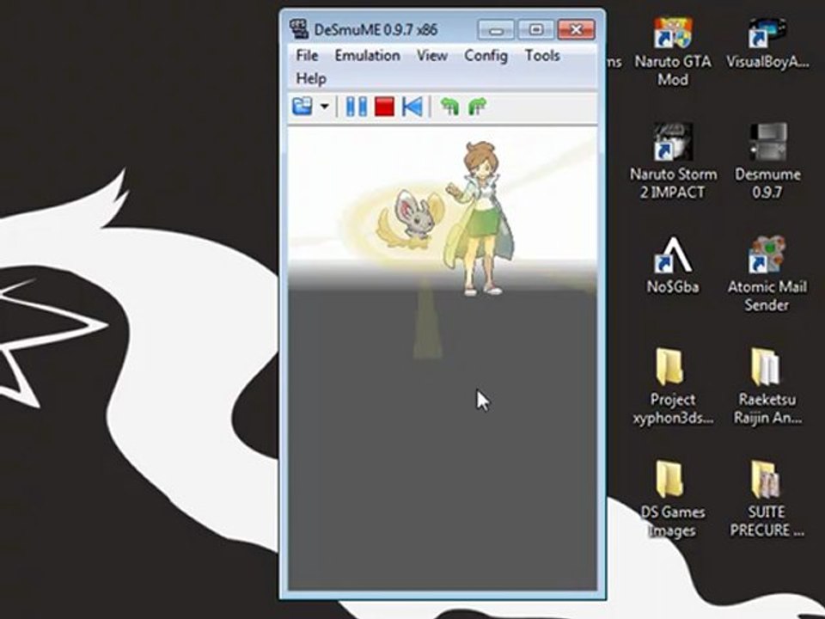The height and width of the screenshot is (619, 825).
Task: Open the Tools menu
Action: [542, 56]
